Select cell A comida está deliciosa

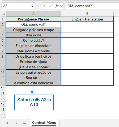pyautogui.click(x=33, y=83)
